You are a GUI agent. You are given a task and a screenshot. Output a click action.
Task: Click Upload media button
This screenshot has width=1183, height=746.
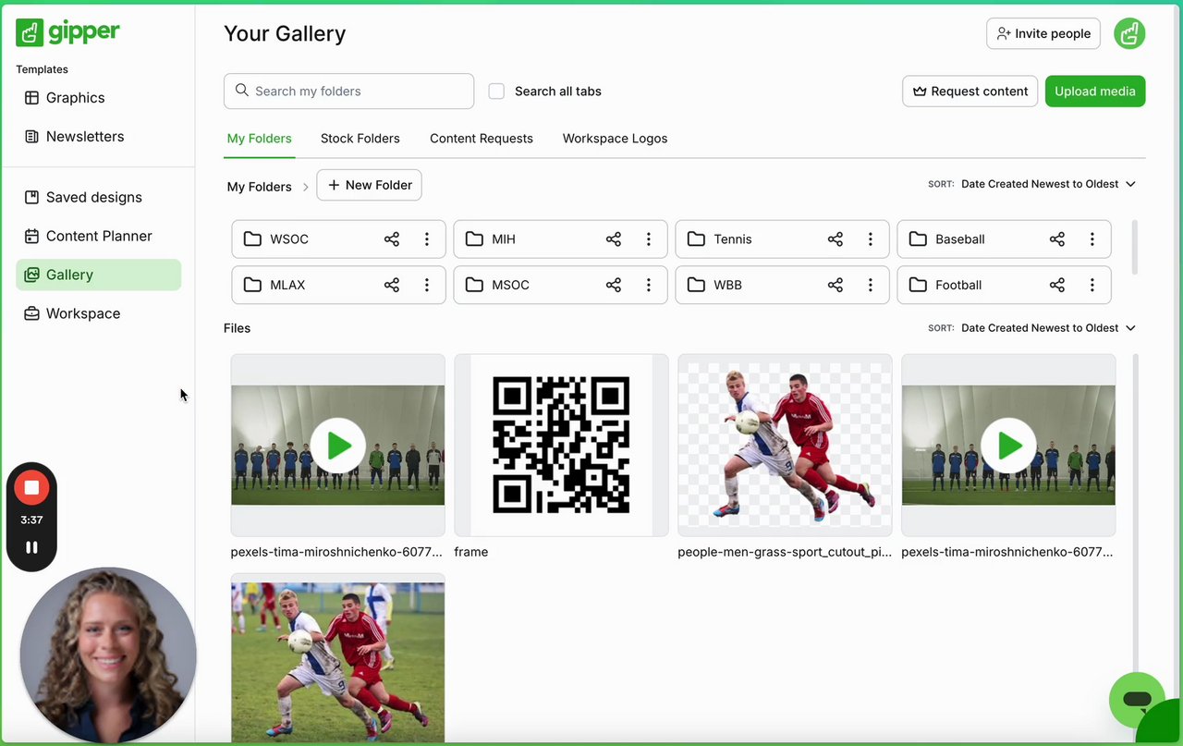coord(1095,92)
